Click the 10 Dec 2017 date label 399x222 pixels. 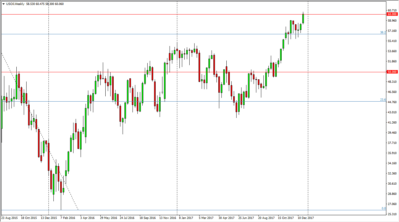pos(306,218)
